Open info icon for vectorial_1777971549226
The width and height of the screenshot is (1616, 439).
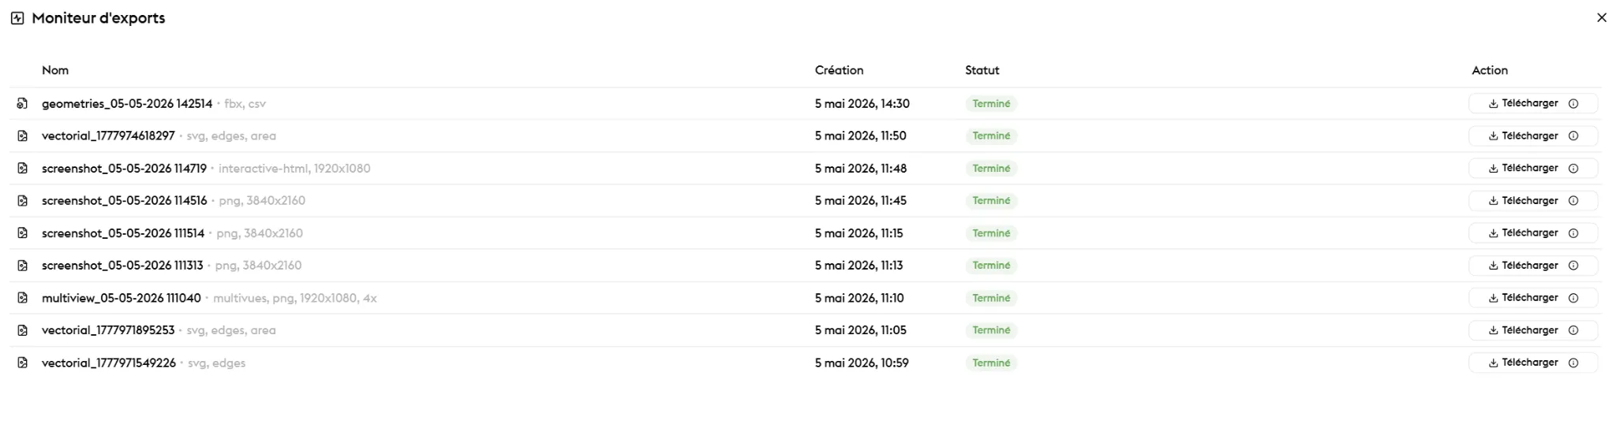pyautogui.click(x=1573, y=363)
